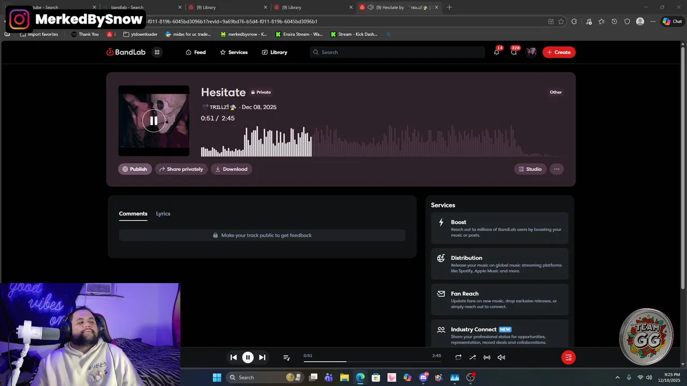Screen dimensions: 687x386
Task: Open browser history icon in toolbar
Action: point(614,21)
